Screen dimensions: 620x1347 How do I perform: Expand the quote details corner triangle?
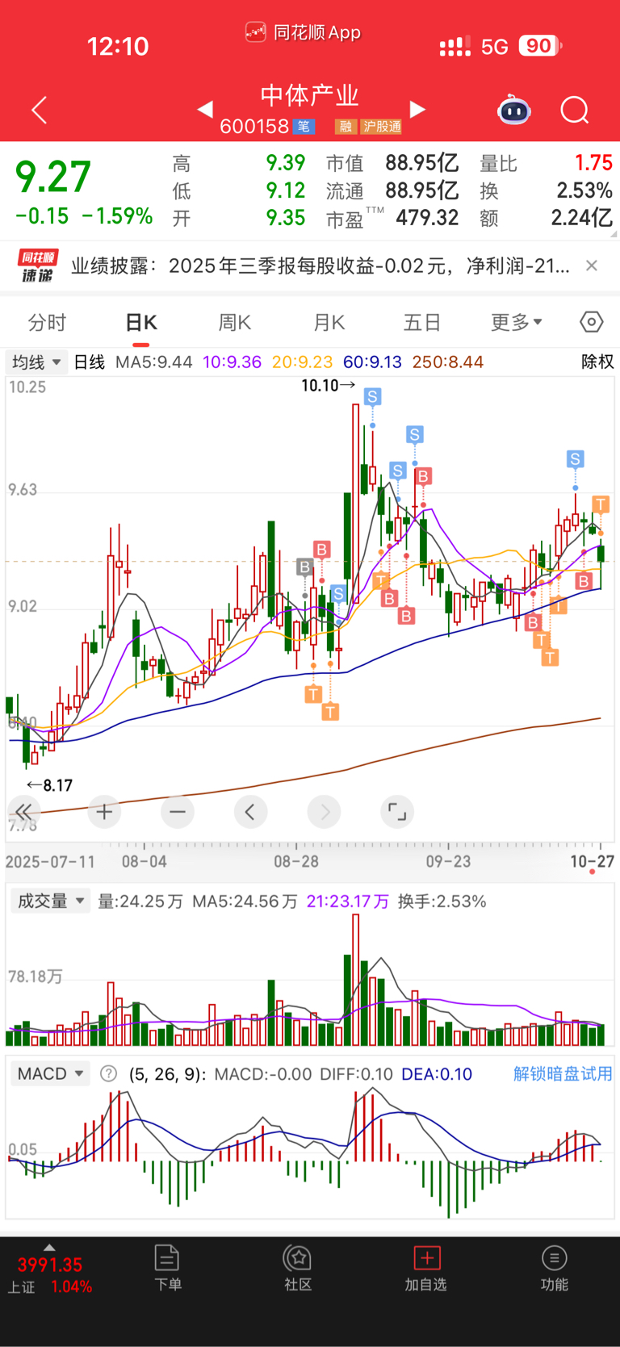[x=614, y=234]
